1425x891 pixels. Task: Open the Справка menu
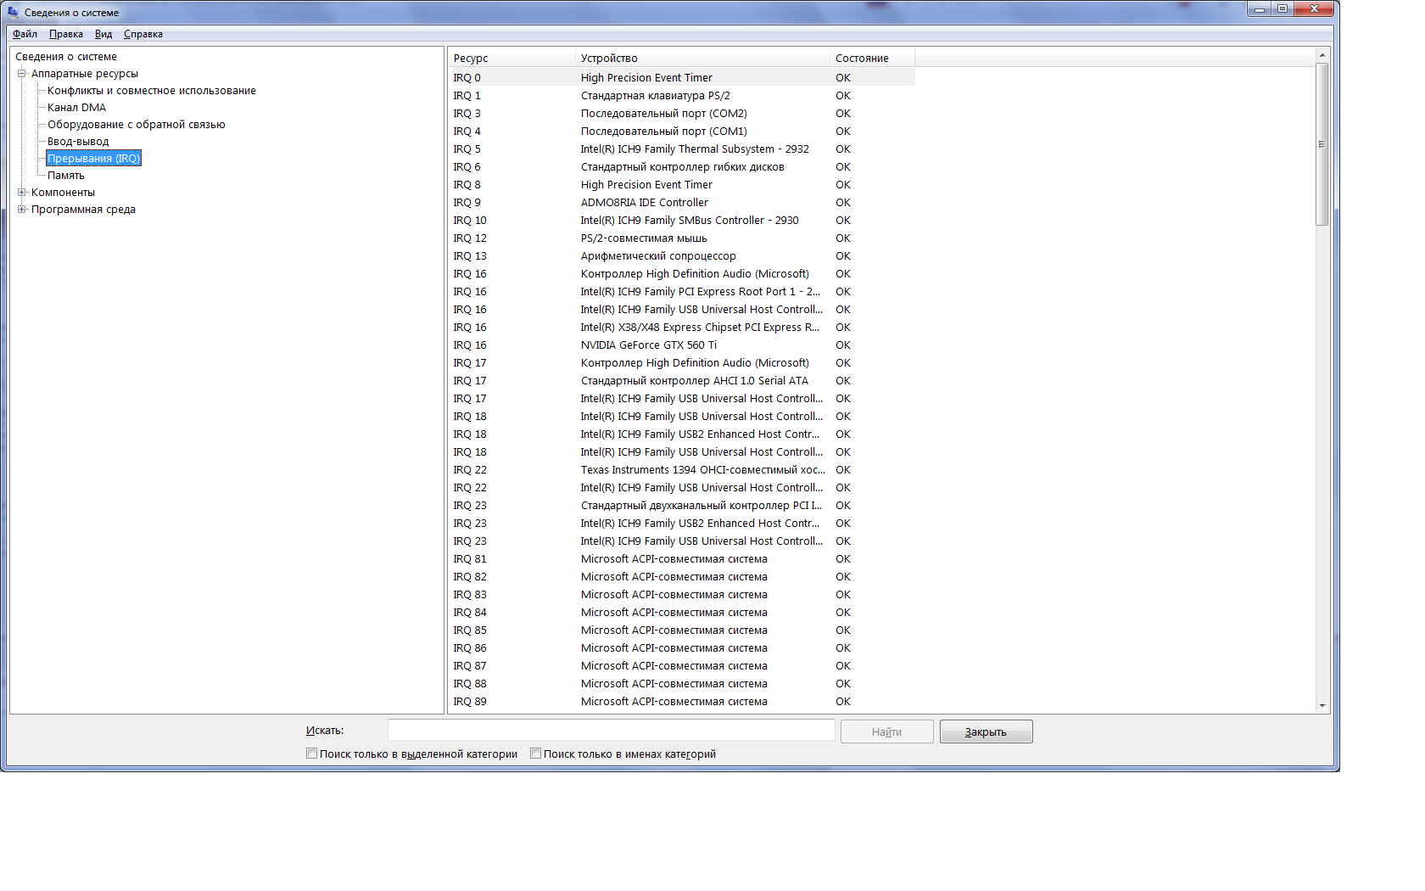142,34
